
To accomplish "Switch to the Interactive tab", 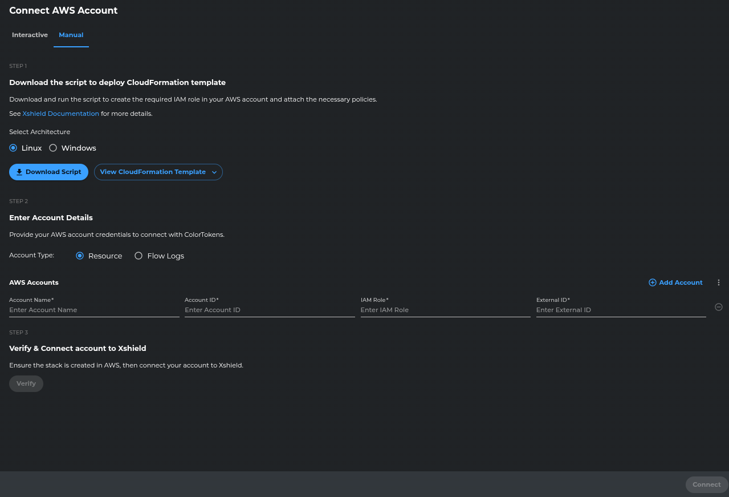I will pos(30,35).
